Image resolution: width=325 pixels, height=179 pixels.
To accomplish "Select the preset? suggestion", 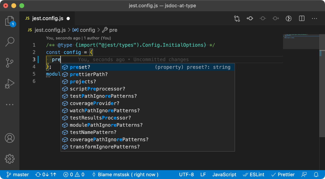I will point(148,67).
